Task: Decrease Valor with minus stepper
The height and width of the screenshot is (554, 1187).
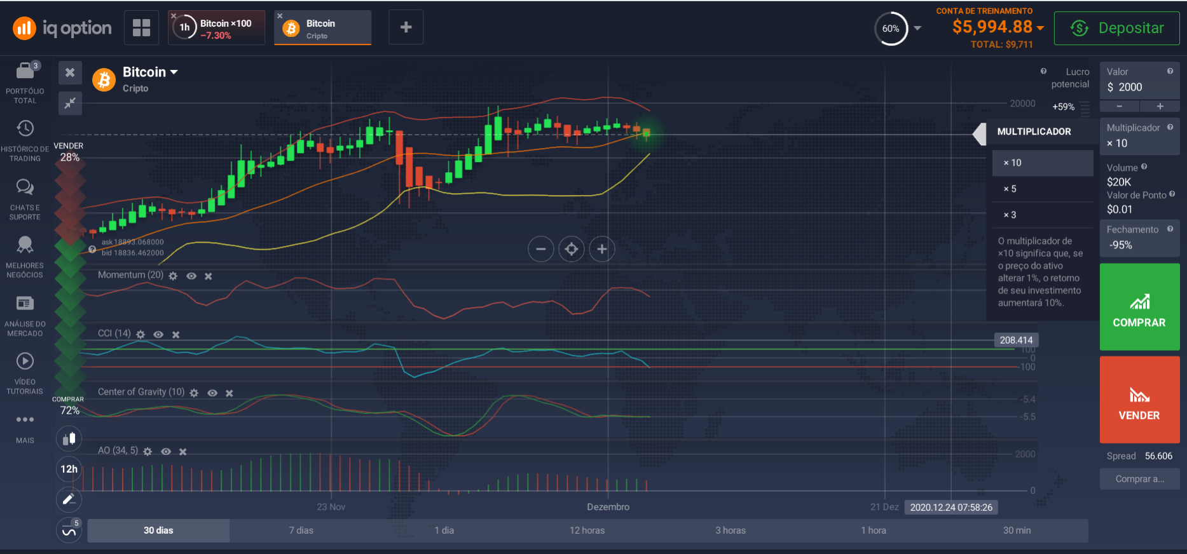Action: pyautogui.click(x=1120, y=106)
